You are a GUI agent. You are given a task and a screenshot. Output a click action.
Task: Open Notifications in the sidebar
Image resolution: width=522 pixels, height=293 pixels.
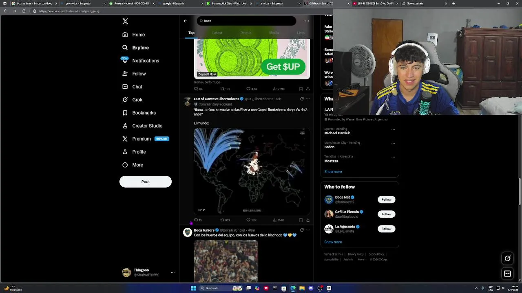141,61
